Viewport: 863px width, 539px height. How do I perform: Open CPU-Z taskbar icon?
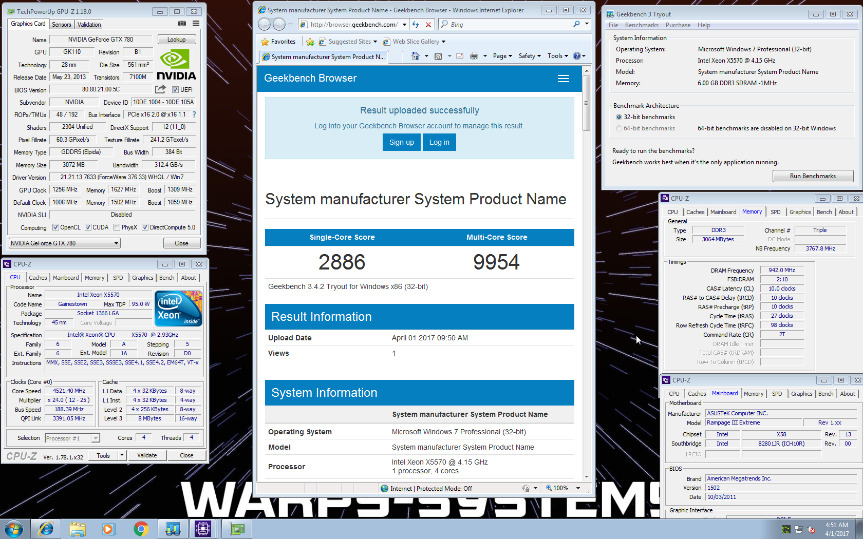coord(203,529)
